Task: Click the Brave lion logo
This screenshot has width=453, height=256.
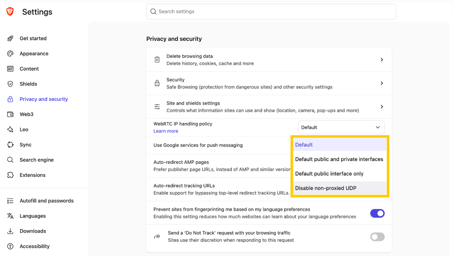Action: point(10,12)
